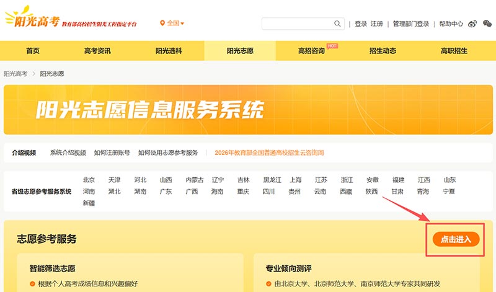Select the 河南 province link
Viewport: 496px width, 292px height.
point(89,192)
